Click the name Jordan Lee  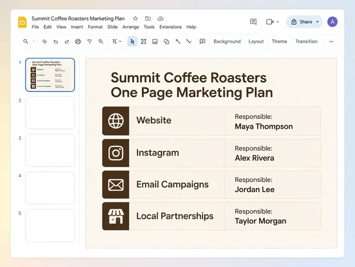click(x=254, y=190)
